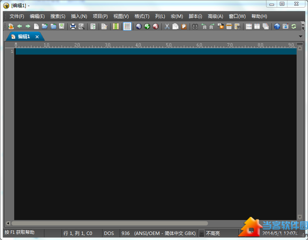Open the 帮助(H) menu
The image size is (308, 240).
[x=259, y=16]
